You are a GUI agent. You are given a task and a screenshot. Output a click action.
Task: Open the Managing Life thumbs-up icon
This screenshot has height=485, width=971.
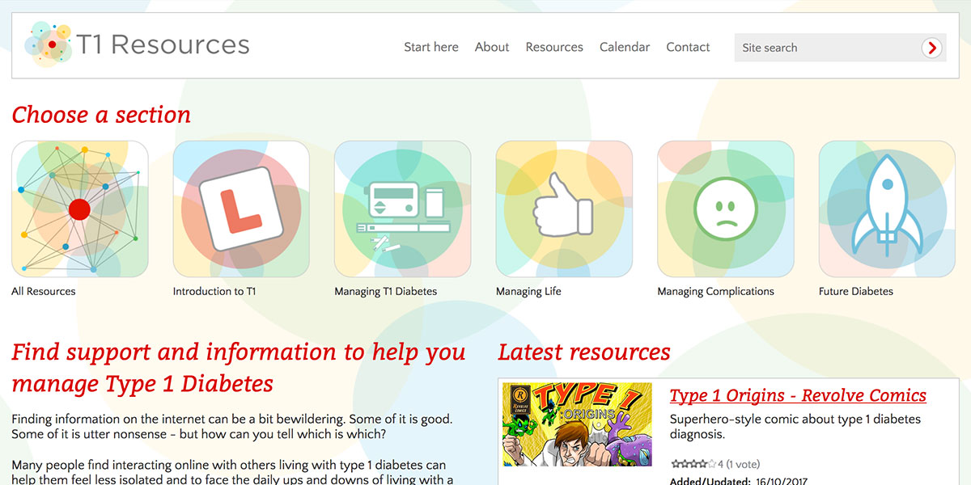(564, 209)
